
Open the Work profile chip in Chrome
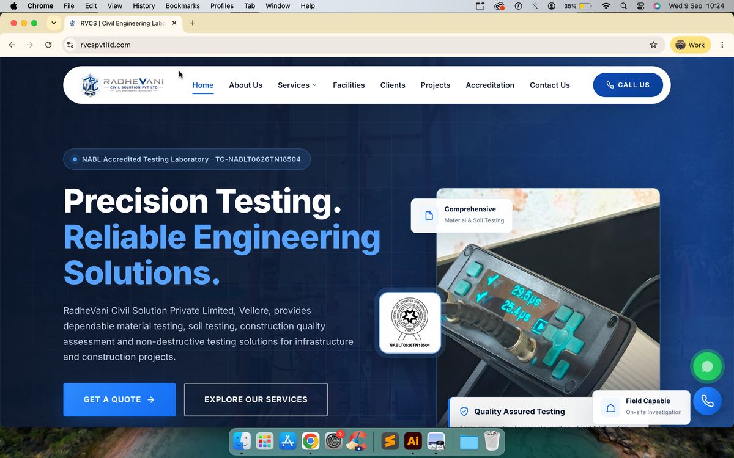pos(691,45)
